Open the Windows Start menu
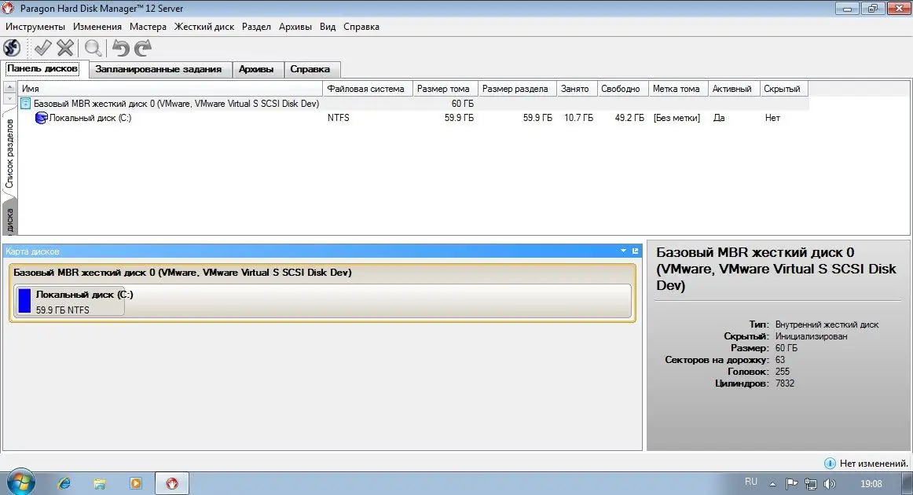 click(x=21, y=482)
